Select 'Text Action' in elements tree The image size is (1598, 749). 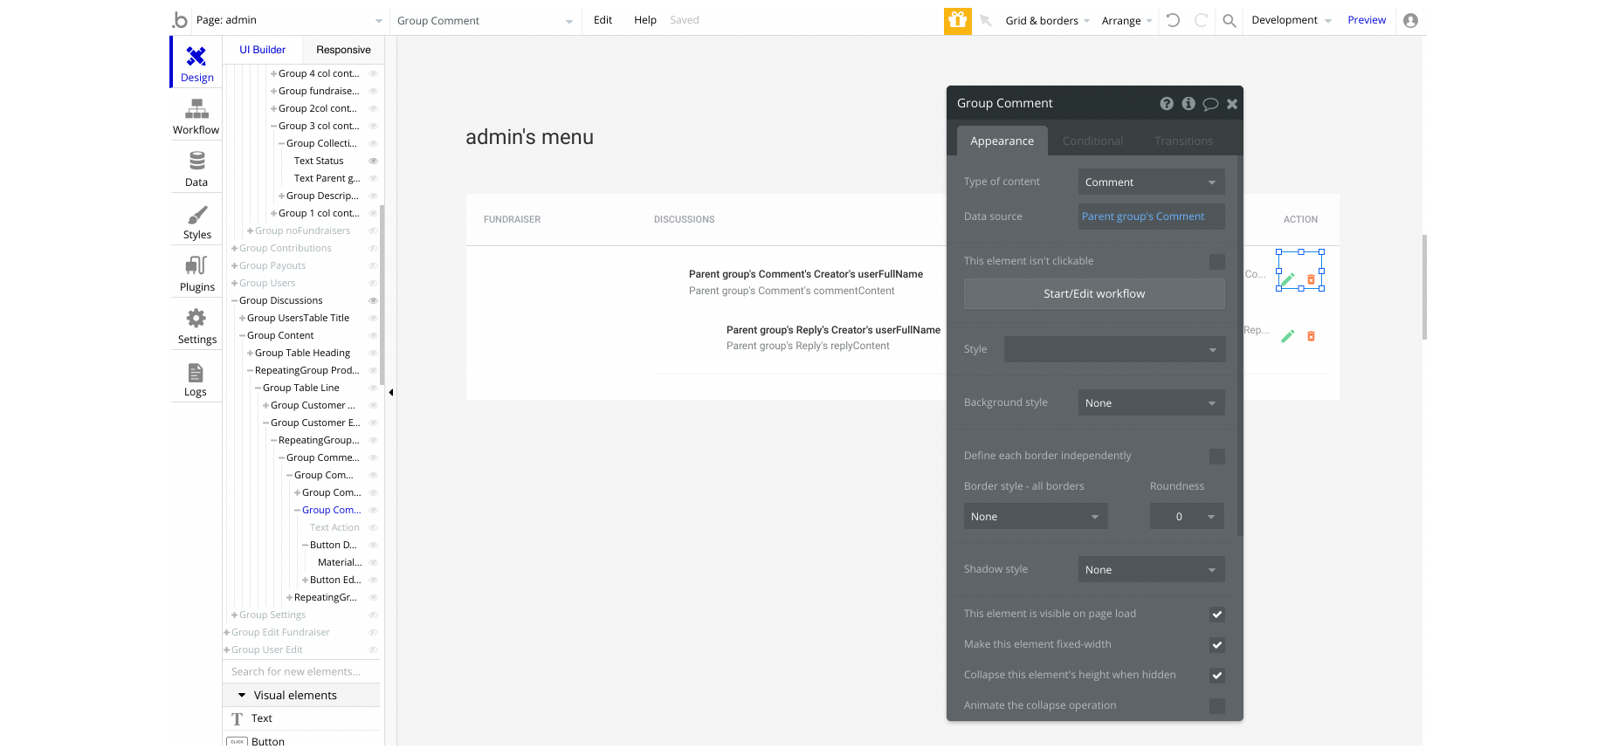click(x=334, y=527)
